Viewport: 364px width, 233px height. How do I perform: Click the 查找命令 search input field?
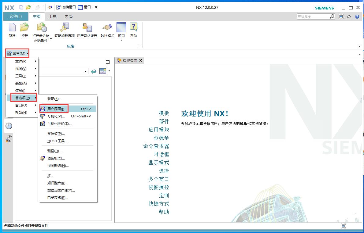(313, 17)
